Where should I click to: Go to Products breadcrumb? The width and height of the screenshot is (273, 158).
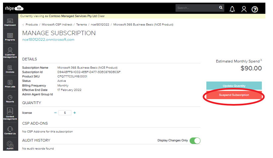tap(32, 25)
